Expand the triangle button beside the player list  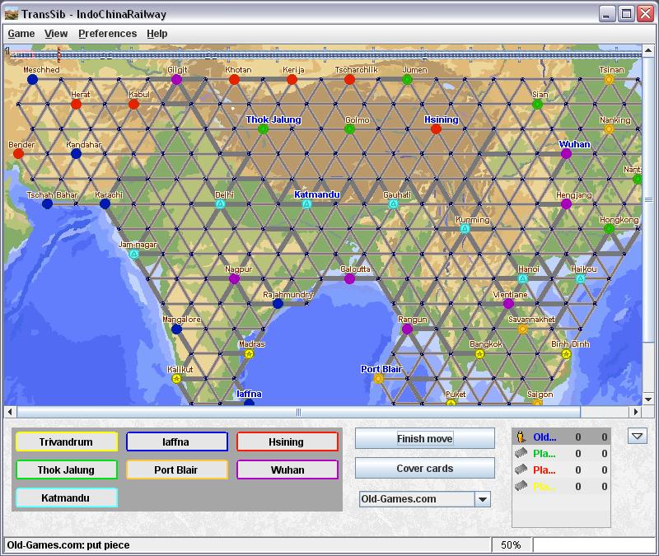[637, 436]
